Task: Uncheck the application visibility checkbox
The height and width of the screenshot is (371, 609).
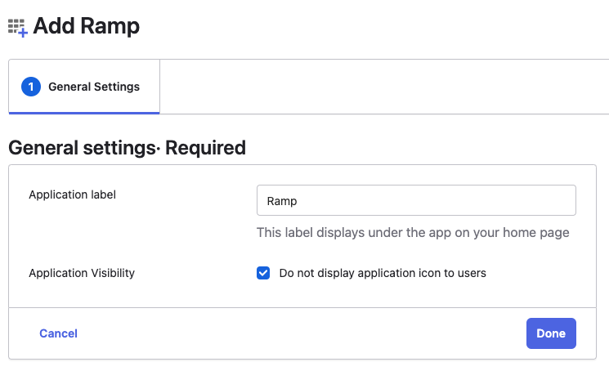Action: pyautogui.click(x=263, y=273)
